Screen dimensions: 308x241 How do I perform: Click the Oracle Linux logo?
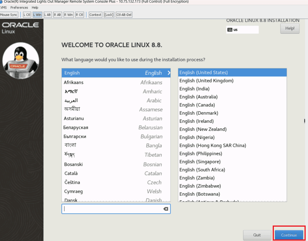click(20, 28)
